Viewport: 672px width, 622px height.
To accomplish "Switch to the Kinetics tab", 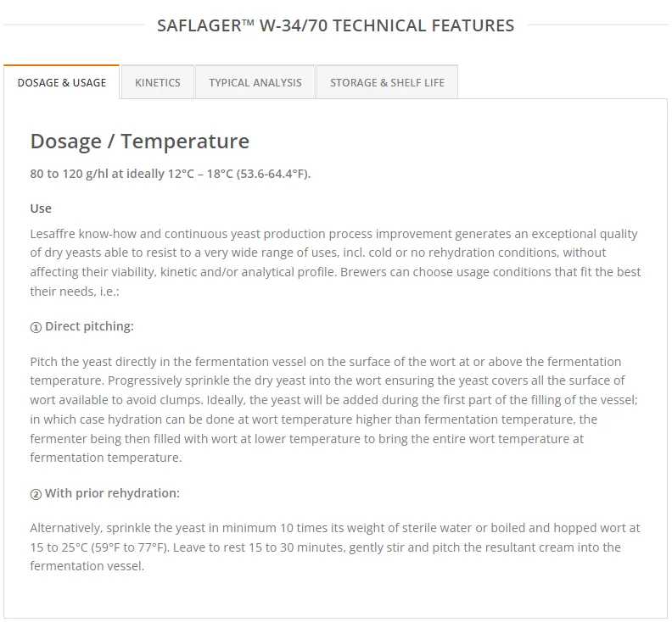I will tap(158, 82).
